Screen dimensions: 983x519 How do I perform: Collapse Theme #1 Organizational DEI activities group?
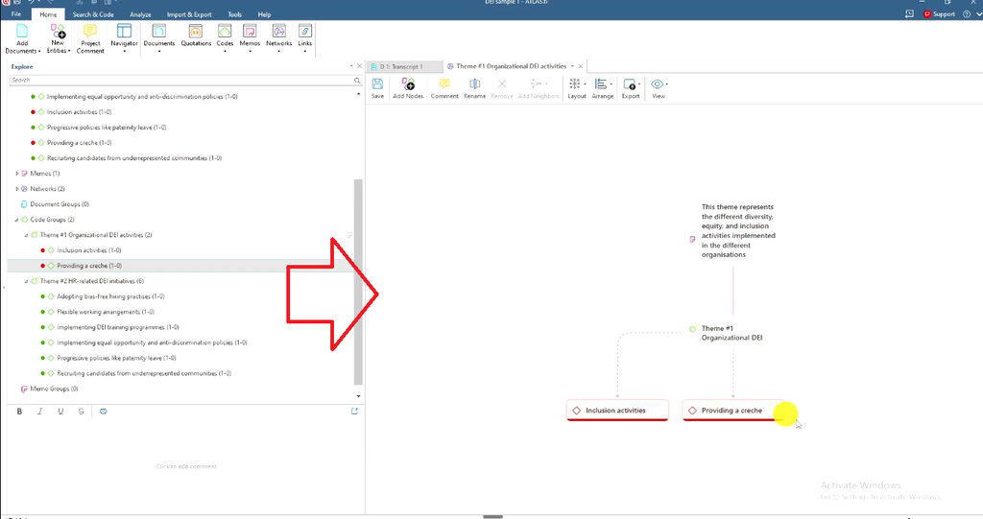click(26, 235)
